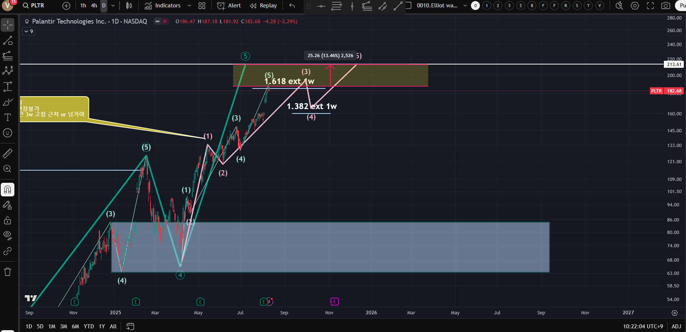Select the YTD date range
This screenshot has width=686, height=332.
[x=89, y=326]
